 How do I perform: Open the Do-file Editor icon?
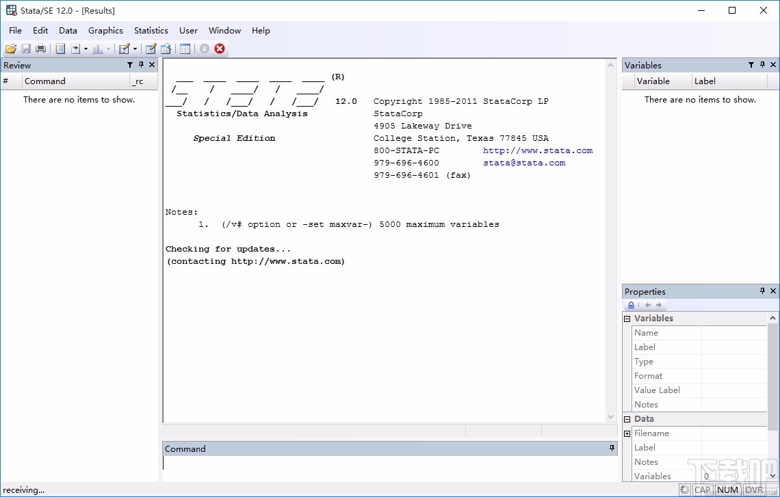(x=125, y=49)
